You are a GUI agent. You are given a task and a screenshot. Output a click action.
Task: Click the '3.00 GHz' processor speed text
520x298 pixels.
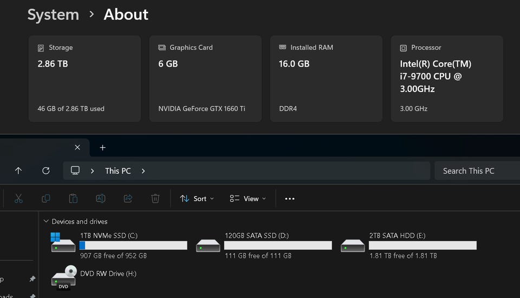[413, 108]
